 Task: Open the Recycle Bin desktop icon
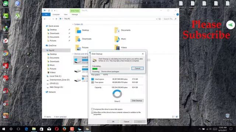coord(228,117)
